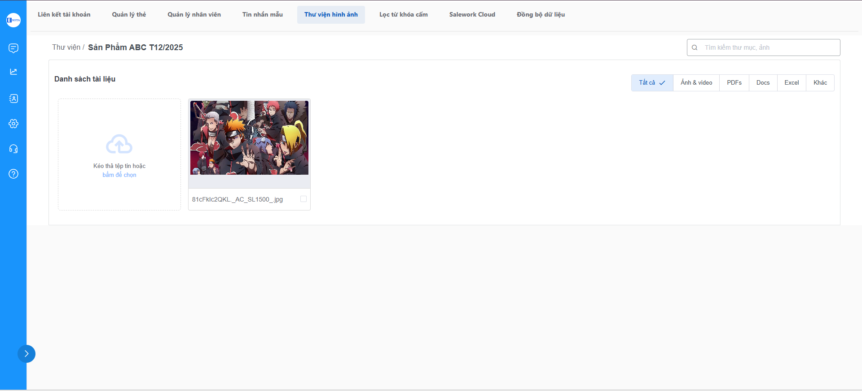This screenshot has width=862, height=391.
Task: Open the customer contacts sidebar icon
Action: pyautogui.click(x=13, y=99)
